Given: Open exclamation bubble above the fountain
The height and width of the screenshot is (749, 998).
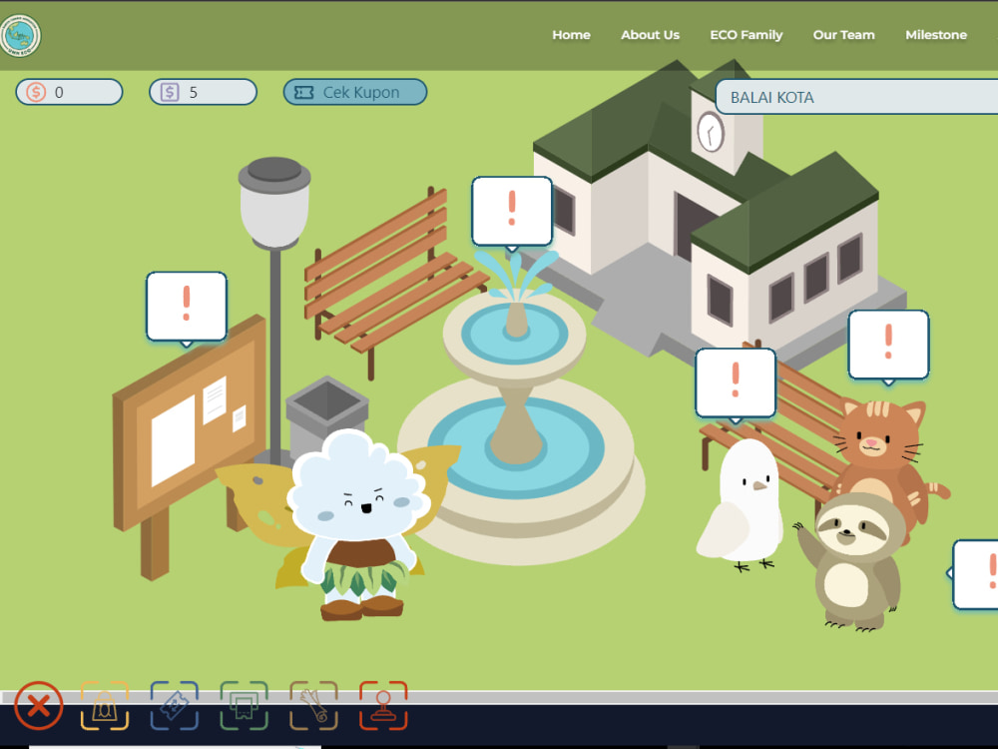Looking at the screenshot, I should (x=512, y=213).
